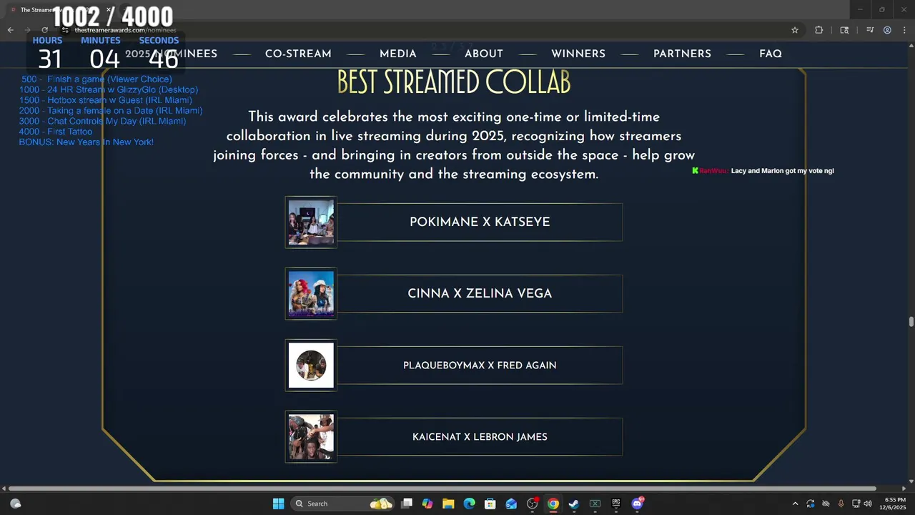The width and height of the screenshot is (915, 515).
Task: Click the microphone tray icon
Action: [x=841, y=504]
